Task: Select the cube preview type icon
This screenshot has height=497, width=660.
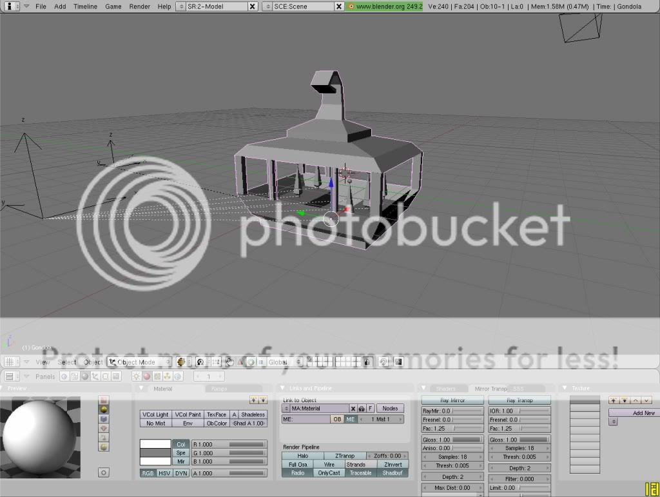Action: tap(103, 418)
